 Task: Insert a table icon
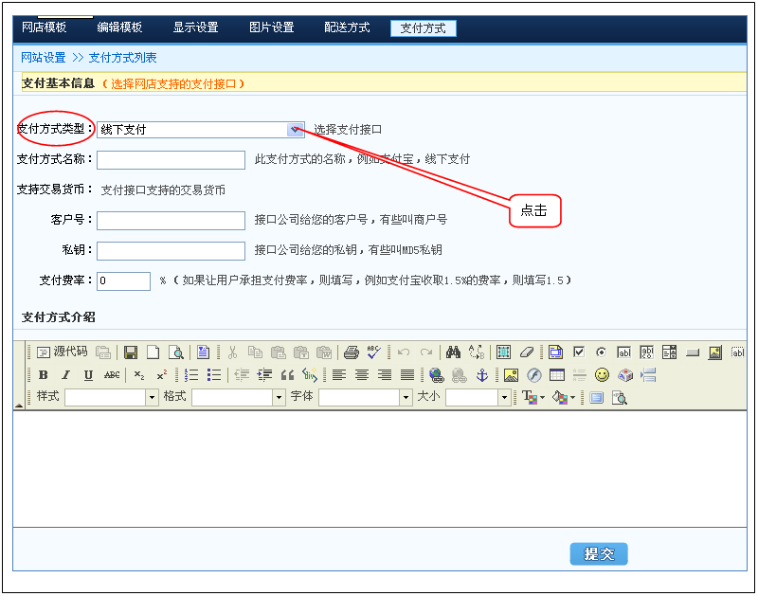557,375
